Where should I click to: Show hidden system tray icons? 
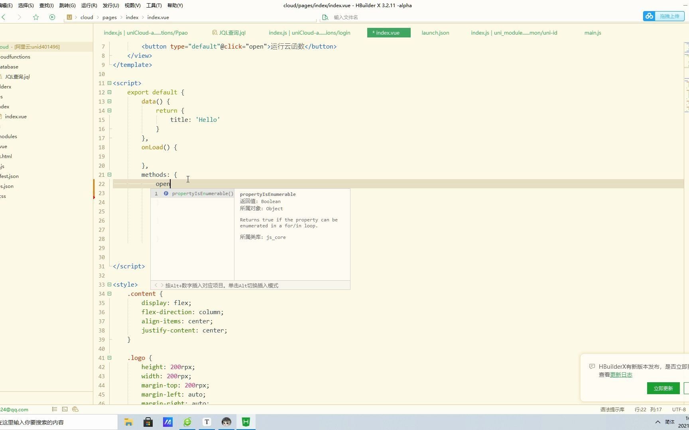[x=658, y=422]
